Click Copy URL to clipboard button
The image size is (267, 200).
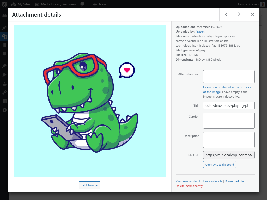click(x=220, y=165)
